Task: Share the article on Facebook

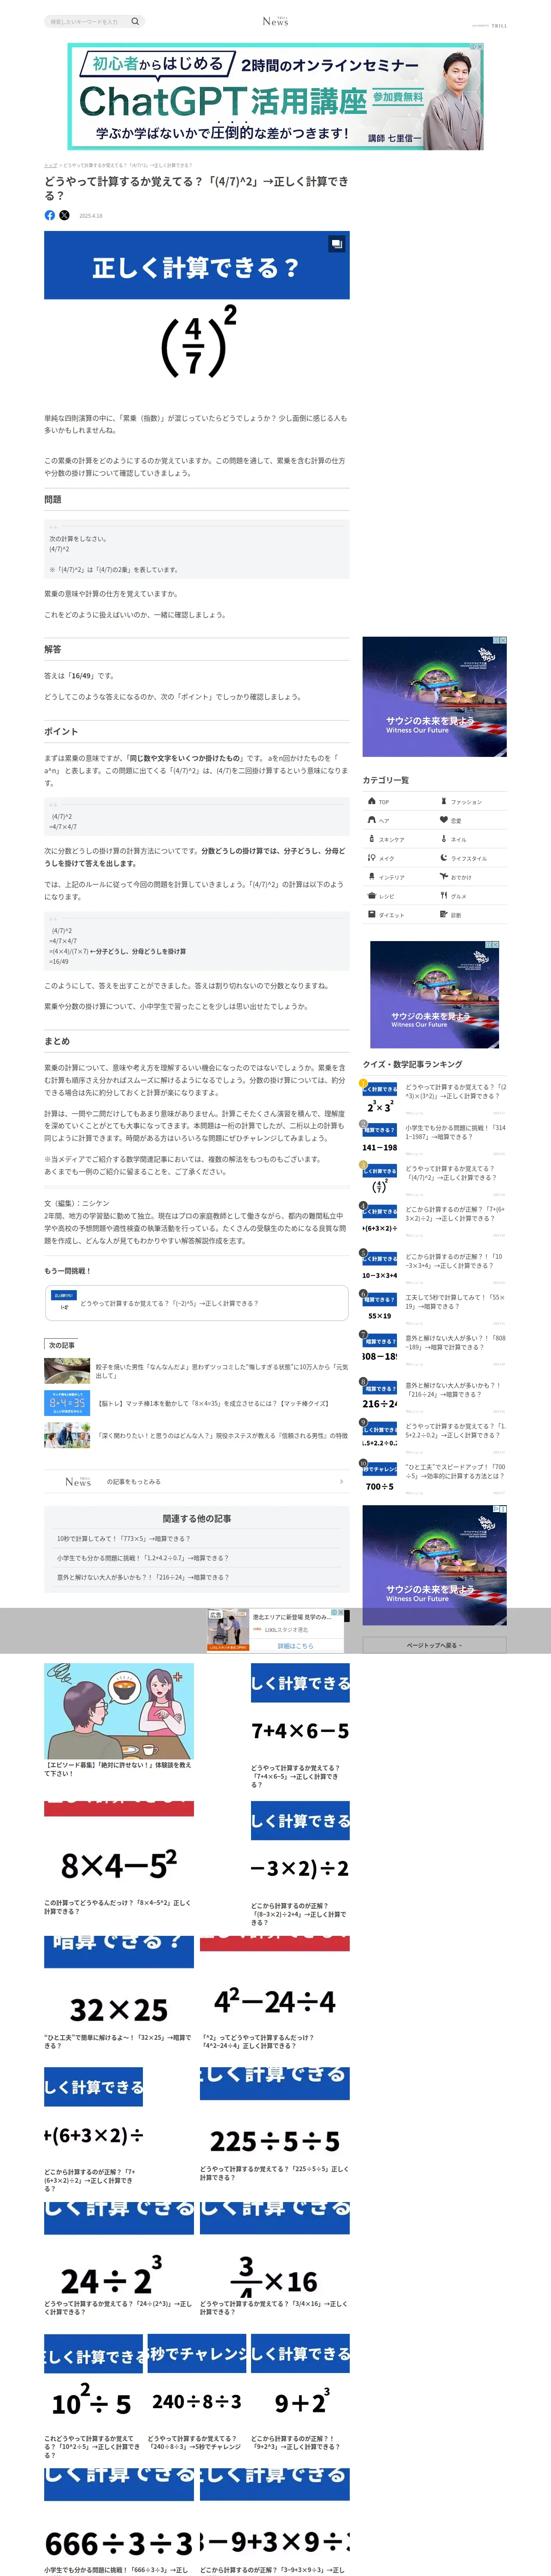Action: tap(50, 215)
